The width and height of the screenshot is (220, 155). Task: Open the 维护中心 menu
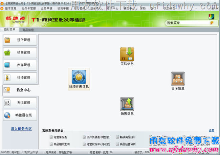pyautogui.click(x=112, y=8)
